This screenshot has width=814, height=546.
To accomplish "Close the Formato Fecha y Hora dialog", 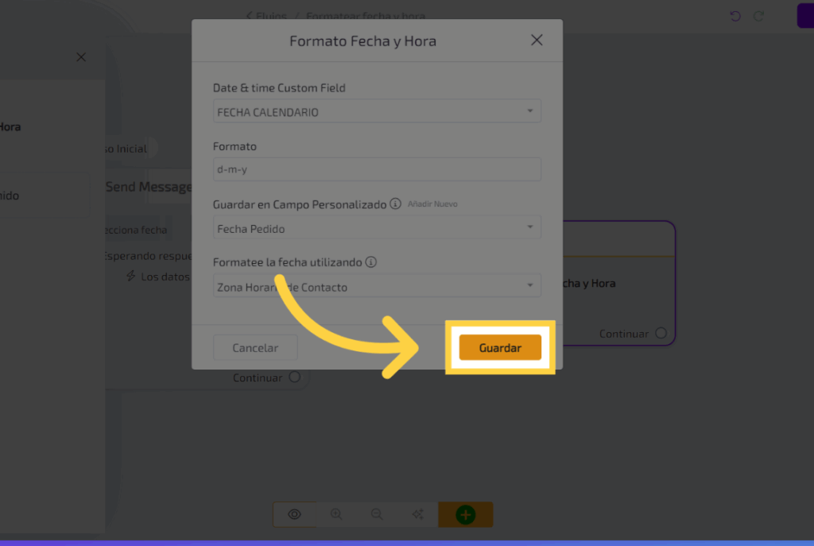I will pyautogui.click(x=537, y=41).
